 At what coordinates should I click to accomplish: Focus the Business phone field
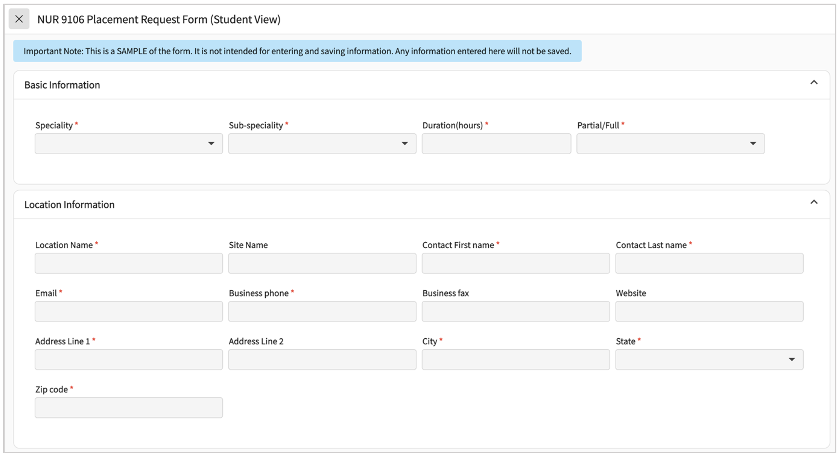[x=322, y=311]
